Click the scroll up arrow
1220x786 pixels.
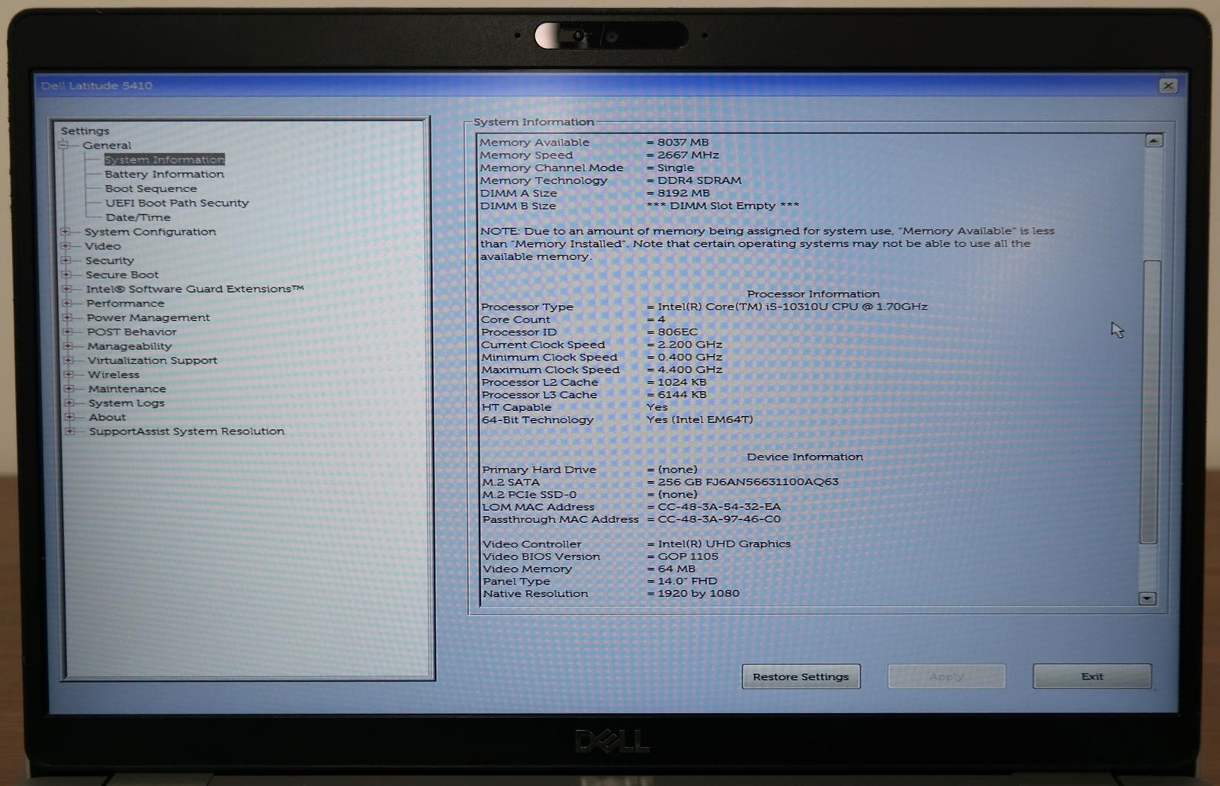1154,141
